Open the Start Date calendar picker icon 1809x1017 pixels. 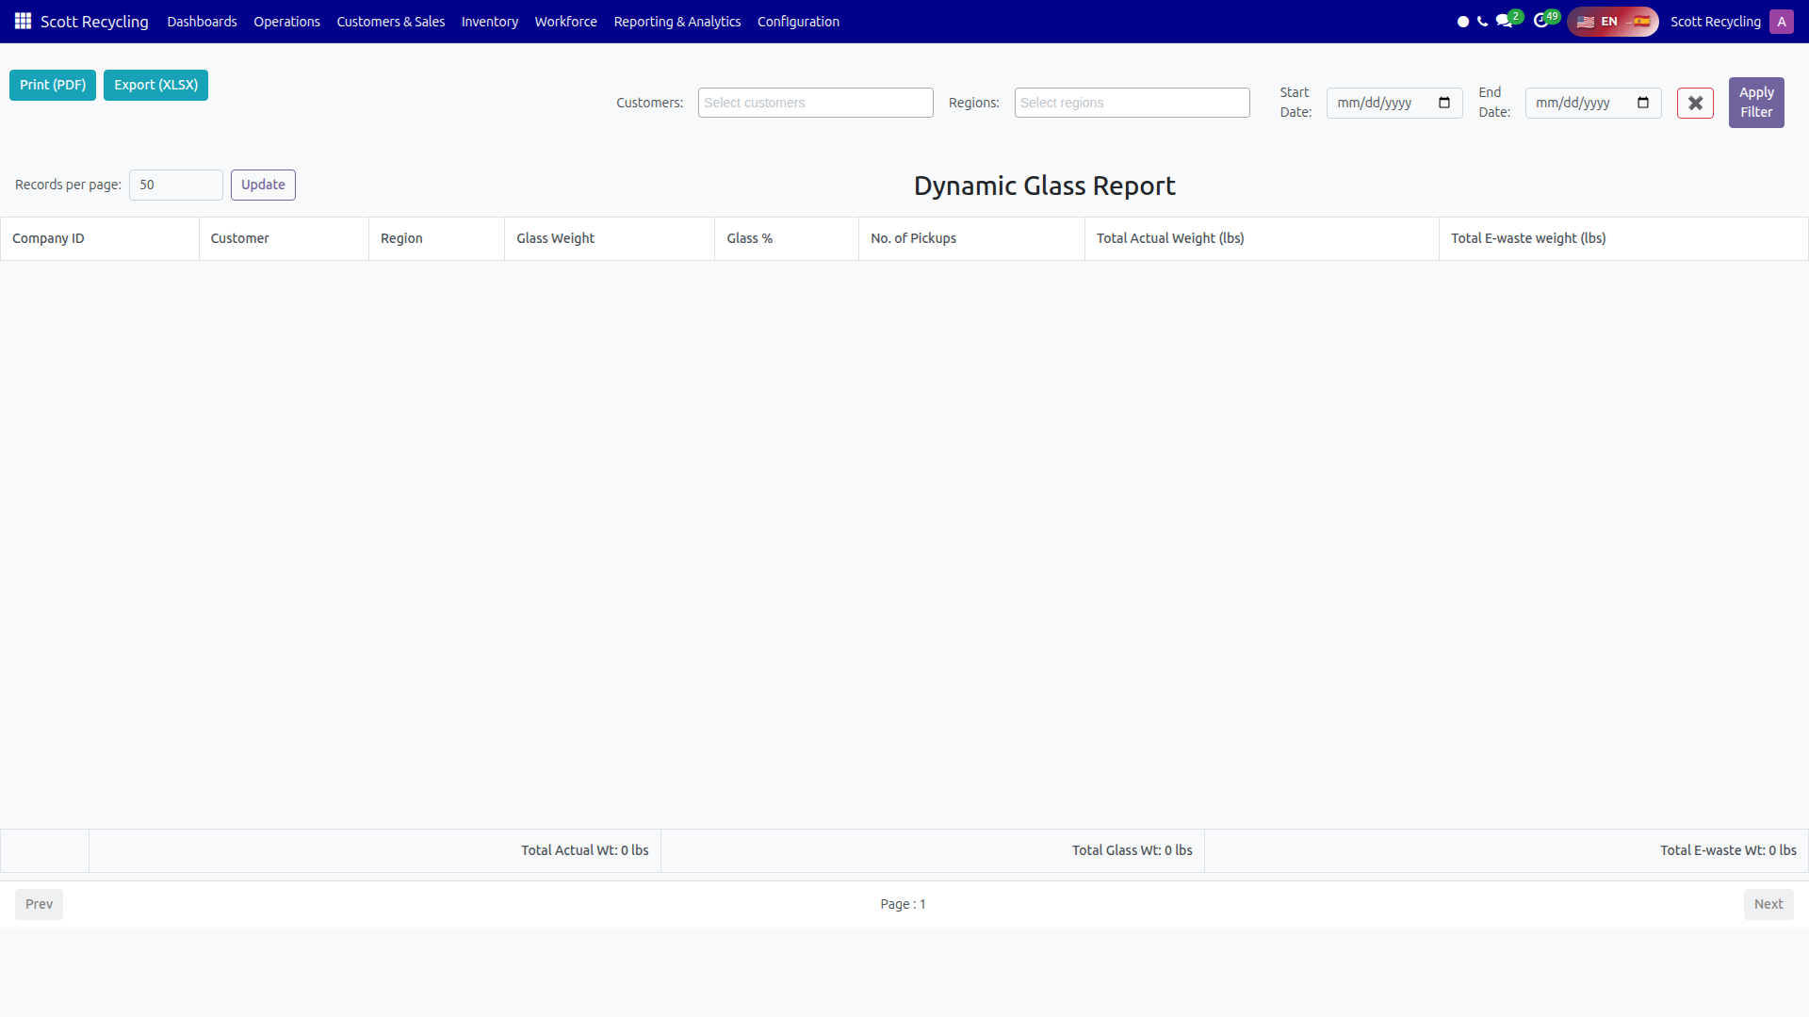[x=1444, y=103]
